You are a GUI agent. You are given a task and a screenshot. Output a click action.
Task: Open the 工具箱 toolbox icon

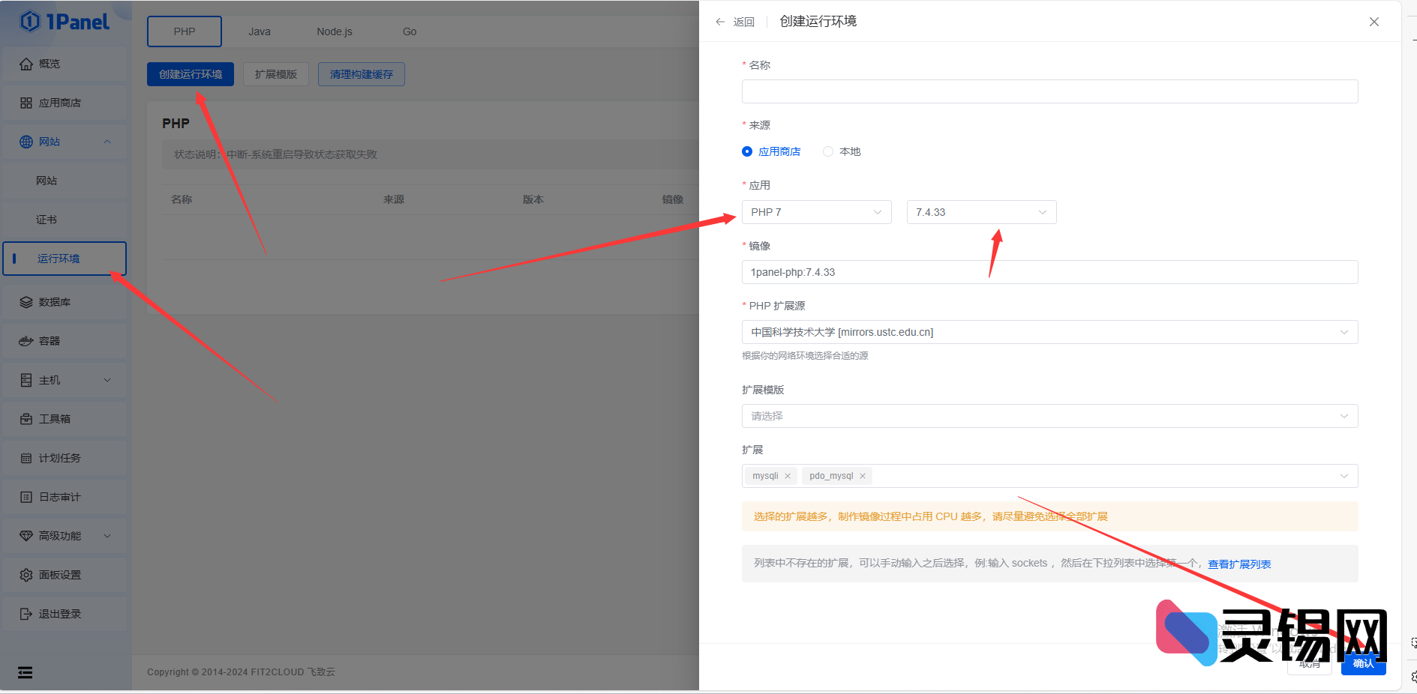(26, 420)
